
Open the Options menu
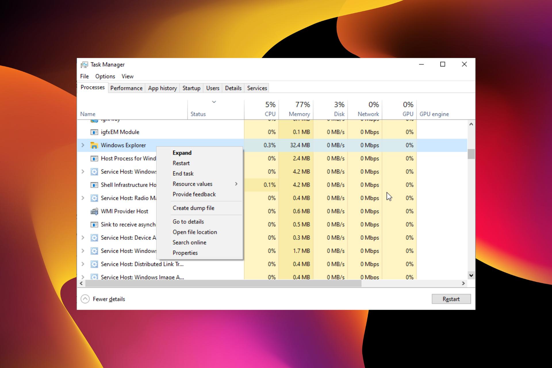pos(105,76)
